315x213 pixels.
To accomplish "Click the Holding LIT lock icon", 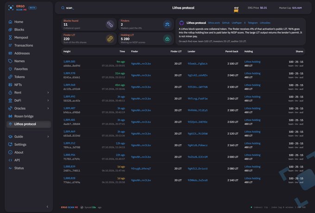I will 167,39.
